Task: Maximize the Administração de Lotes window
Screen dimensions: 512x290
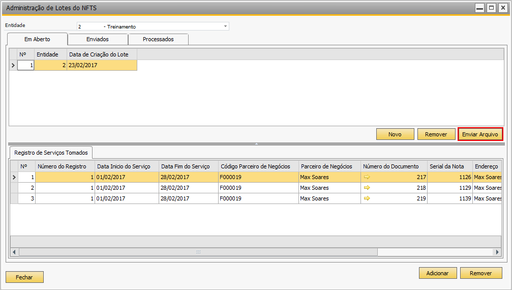Action: tap(491, 8)
